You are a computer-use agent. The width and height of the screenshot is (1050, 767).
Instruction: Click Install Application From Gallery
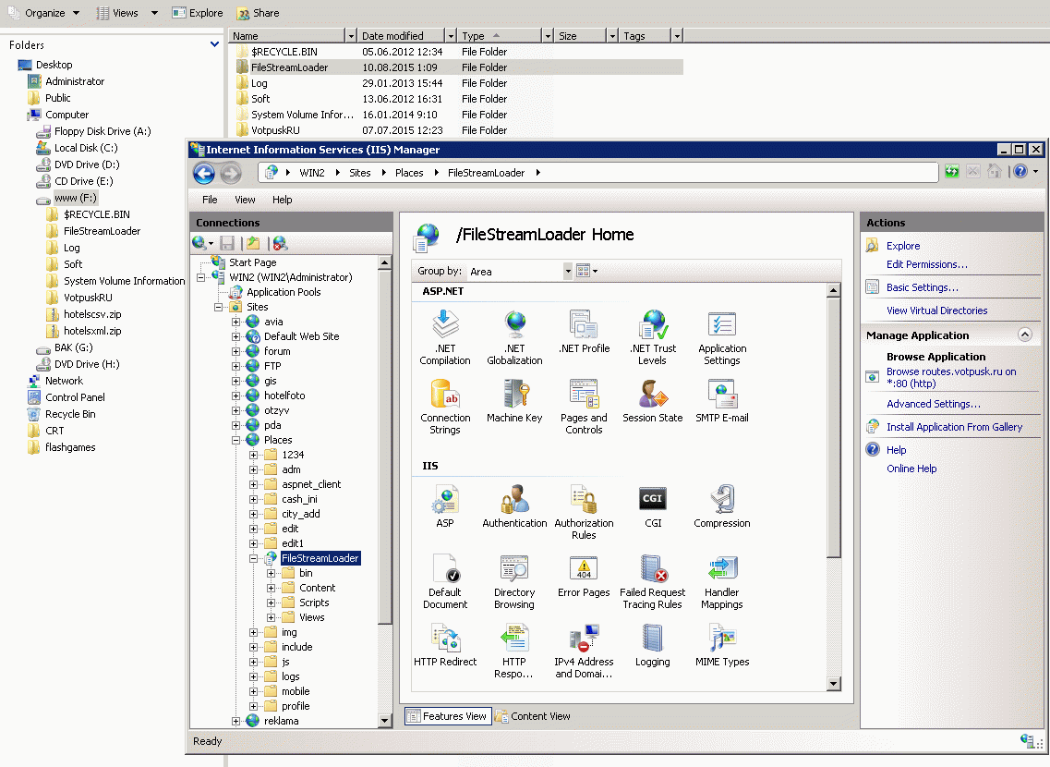coord(954,427)
